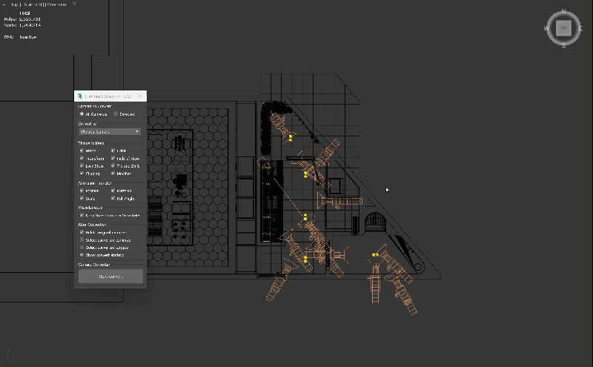This screenshot has width=593, height=367.
Task: Close the Camera Converter dialog
Action: [139, 96]
